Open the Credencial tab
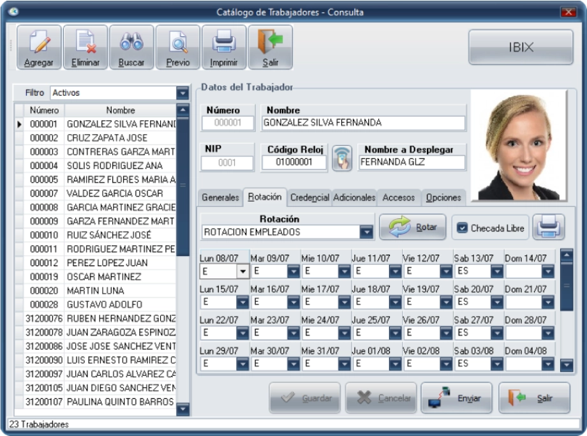587x436 pixels. [309, 198]
